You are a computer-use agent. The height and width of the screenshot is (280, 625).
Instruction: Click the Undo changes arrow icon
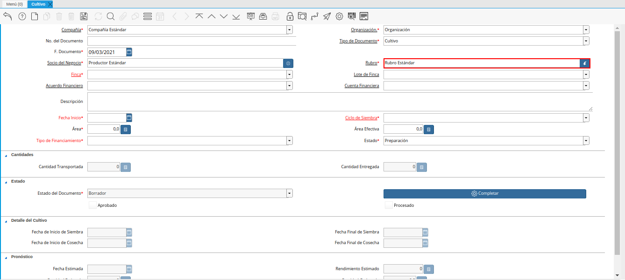(7, 16)
